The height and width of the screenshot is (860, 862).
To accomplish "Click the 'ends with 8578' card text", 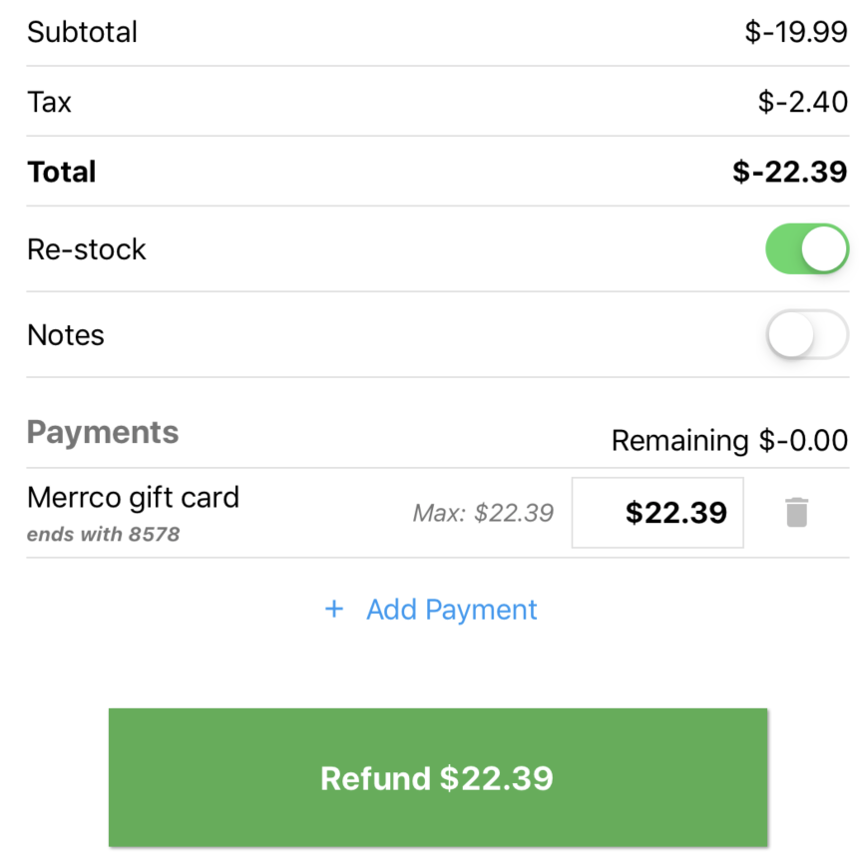I will (103, 534).
